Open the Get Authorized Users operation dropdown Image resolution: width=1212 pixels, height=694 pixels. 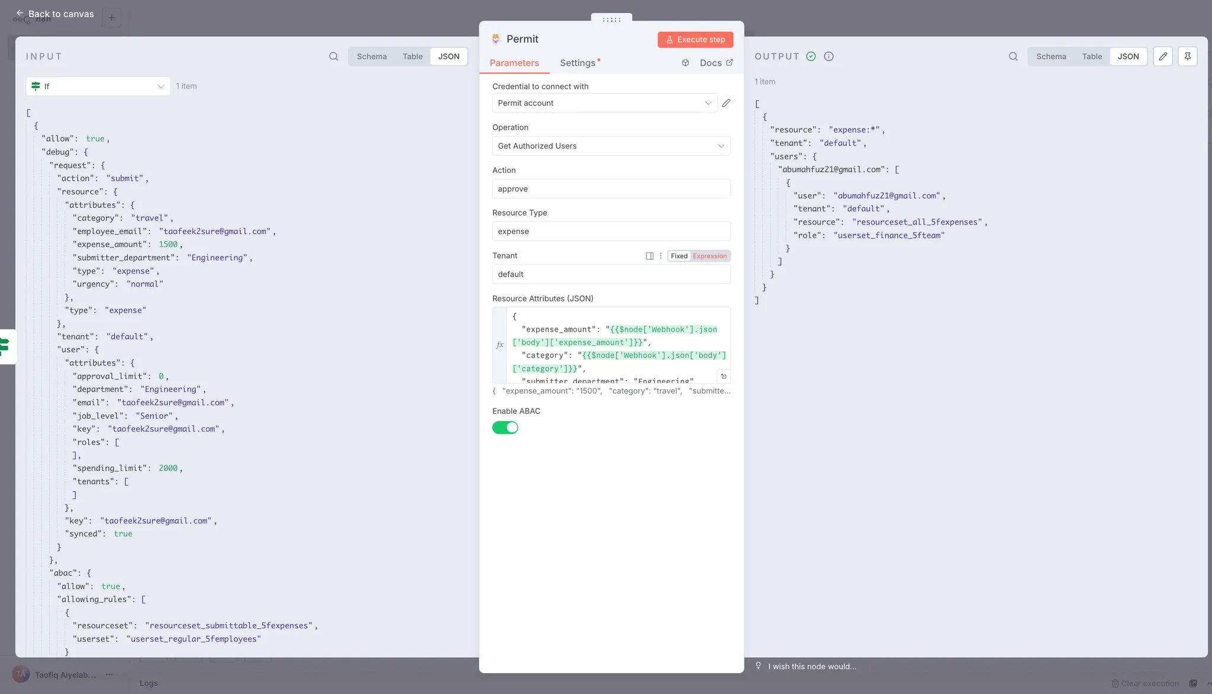click(x=611, y=146)
